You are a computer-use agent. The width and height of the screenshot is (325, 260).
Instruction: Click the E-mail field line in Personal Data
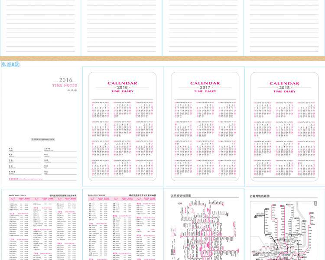pos(25,173)
